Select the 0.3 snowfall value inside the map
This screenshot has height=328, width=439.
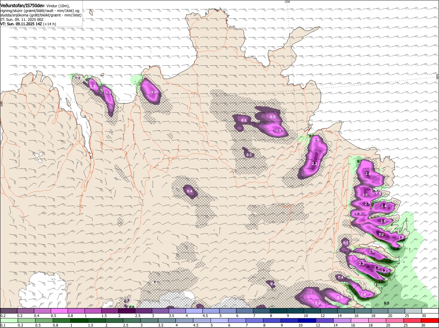(249, 155)
